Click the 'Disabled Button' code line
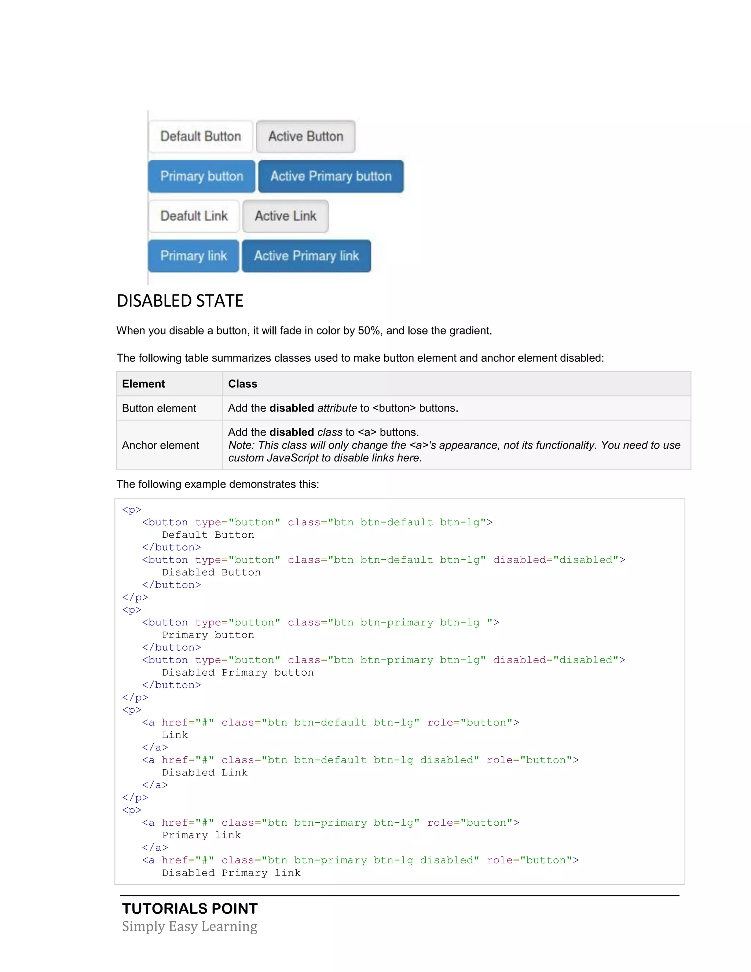Screen dimensions: 751x972 (211, 572)
